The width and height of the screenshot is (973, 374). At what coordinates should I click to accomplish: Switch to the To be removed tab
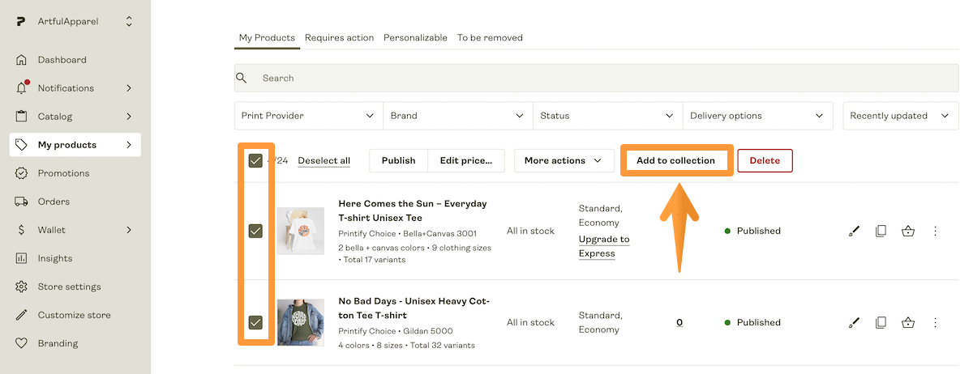(490, 38)
